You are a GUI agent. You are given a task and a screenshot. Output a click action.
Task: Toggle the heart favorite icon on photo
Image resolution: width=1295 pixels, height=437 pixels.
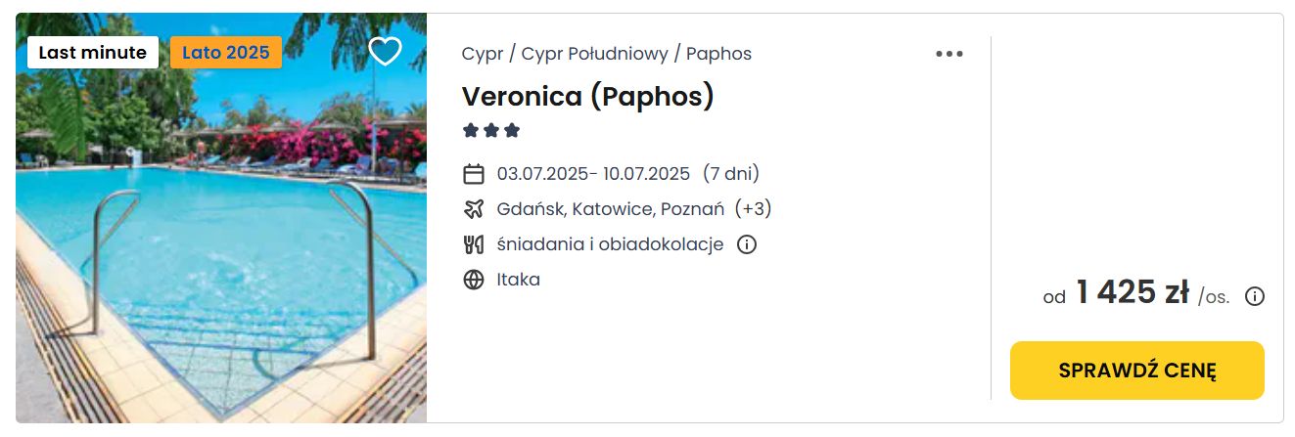click(385, 52)
